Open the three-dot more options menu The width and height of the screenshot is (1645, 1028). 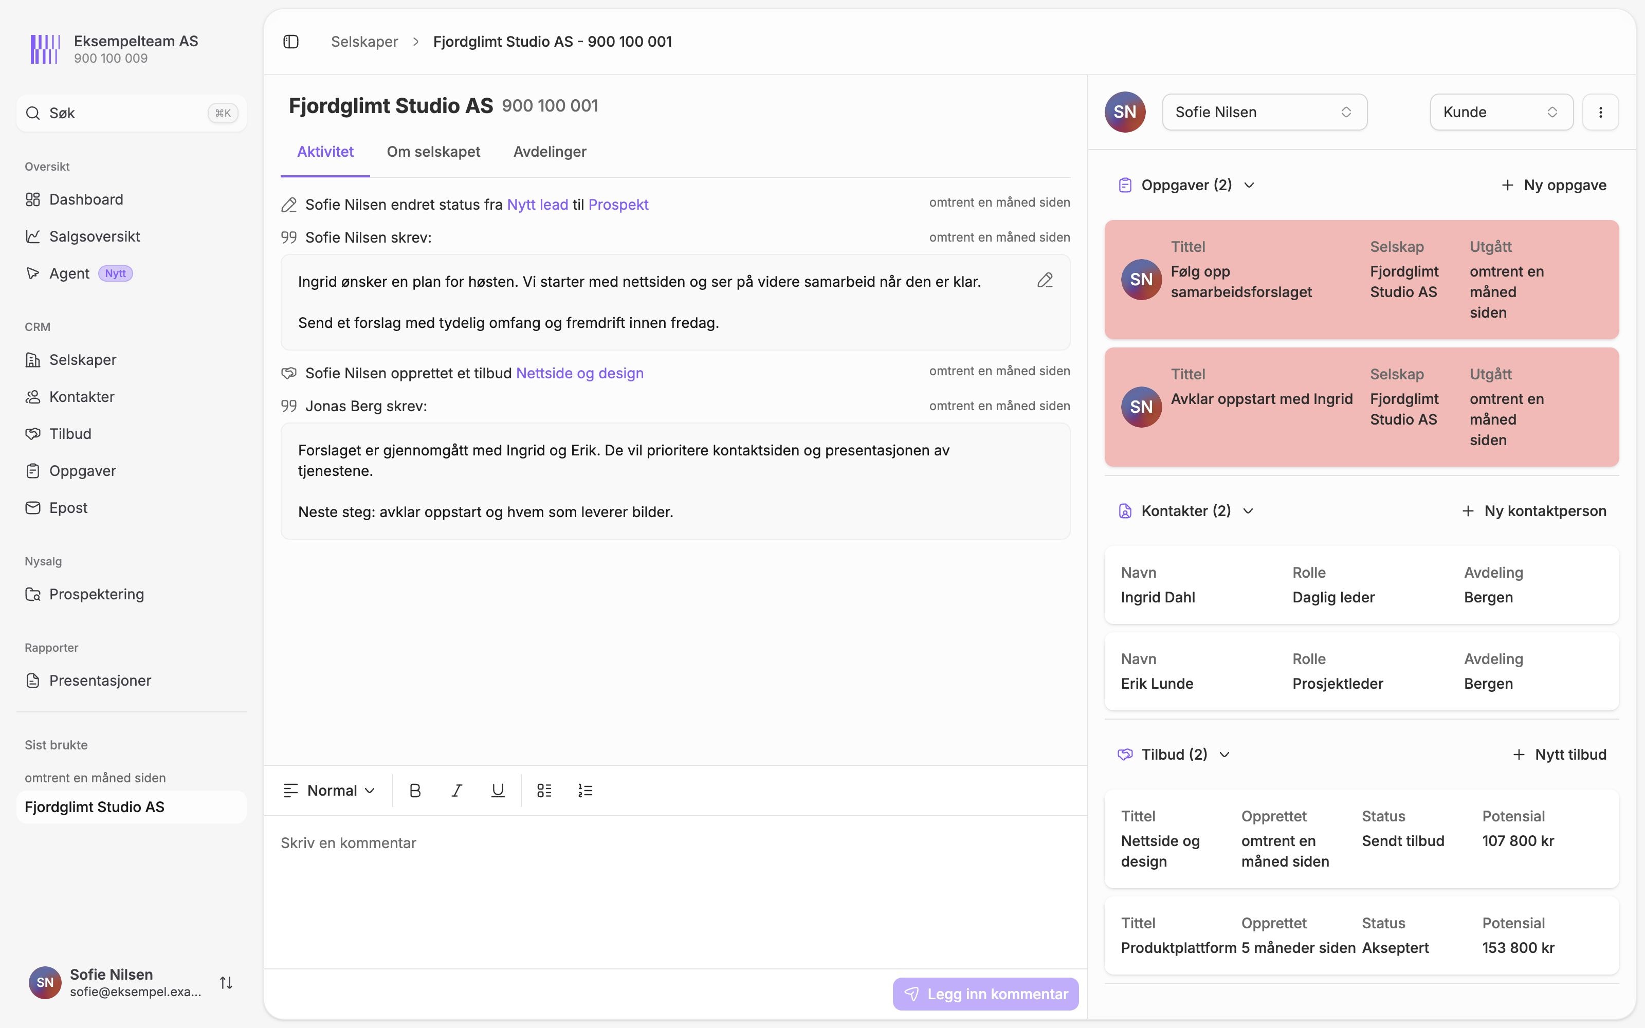coord(1600,112)
